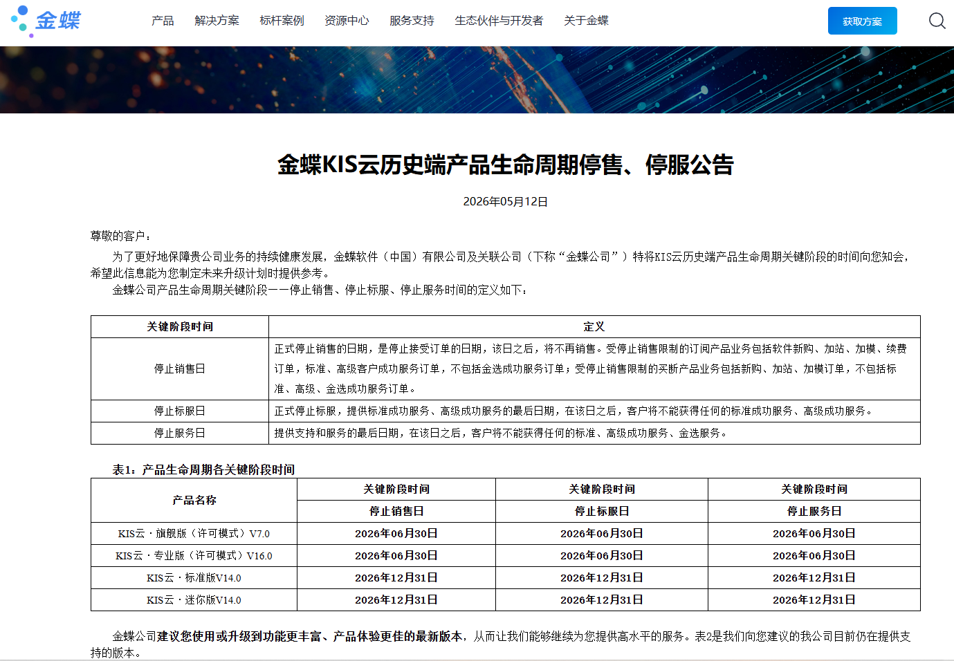
Task: Expand the 资源中心 menu
Action: coord(347,21)
